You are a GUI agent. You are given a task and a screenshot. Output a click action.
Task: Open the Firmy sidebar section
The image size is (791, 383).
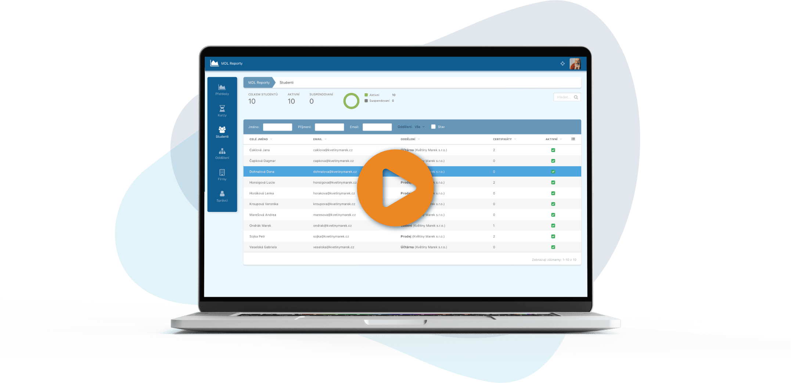[x=222, y=175]
